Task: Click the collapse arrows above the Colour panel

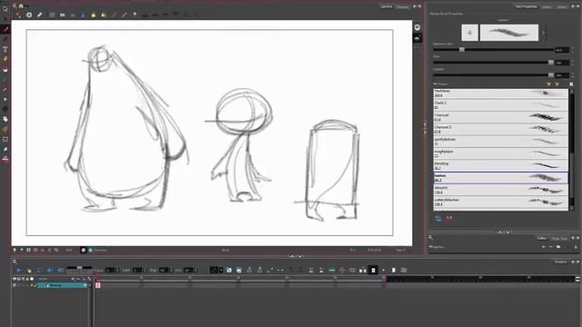Action: [x=504, y=233]
